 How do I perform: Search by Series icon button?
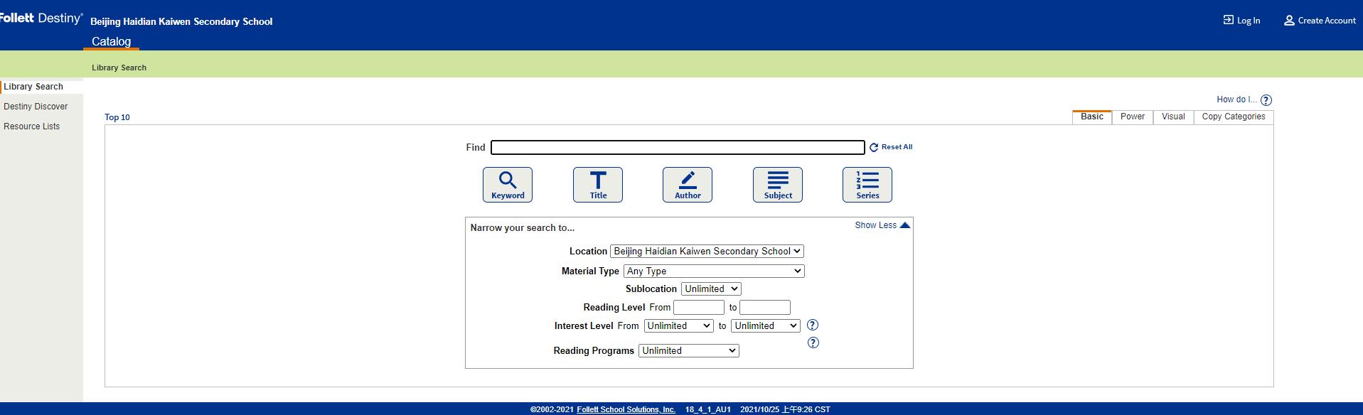click(x=867, y=185)
